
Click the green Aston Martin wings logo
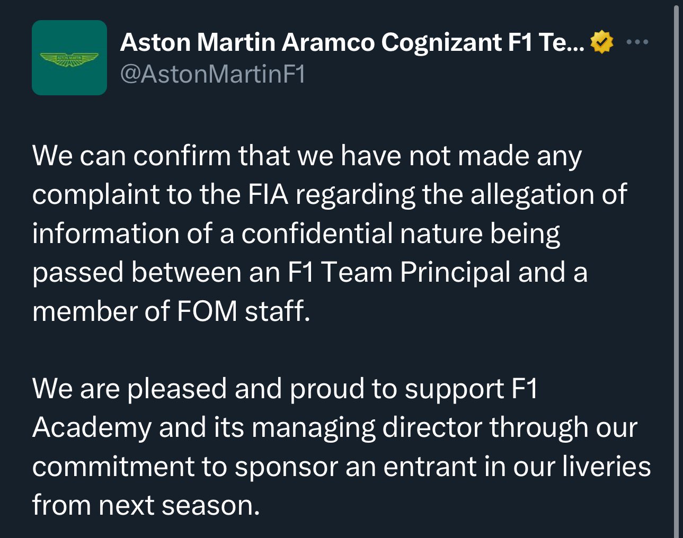(x=69, y=59)
